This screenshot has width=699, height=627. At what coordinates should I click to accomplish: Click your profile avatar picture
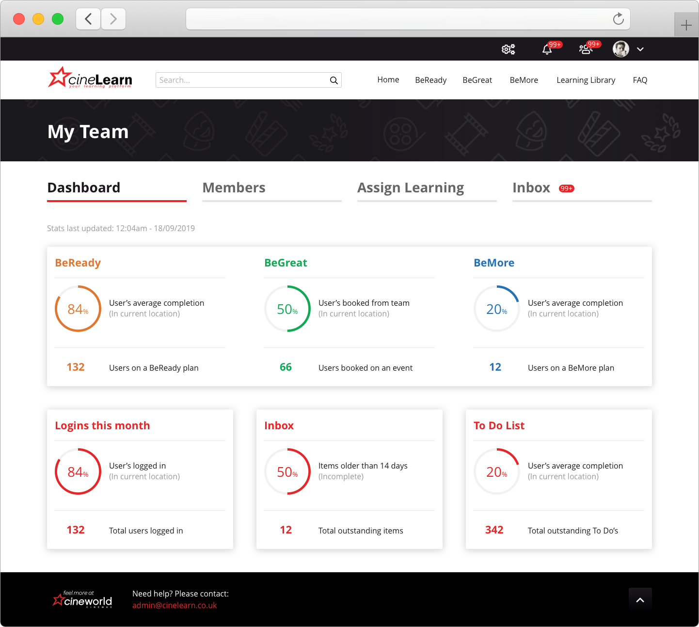620,49
